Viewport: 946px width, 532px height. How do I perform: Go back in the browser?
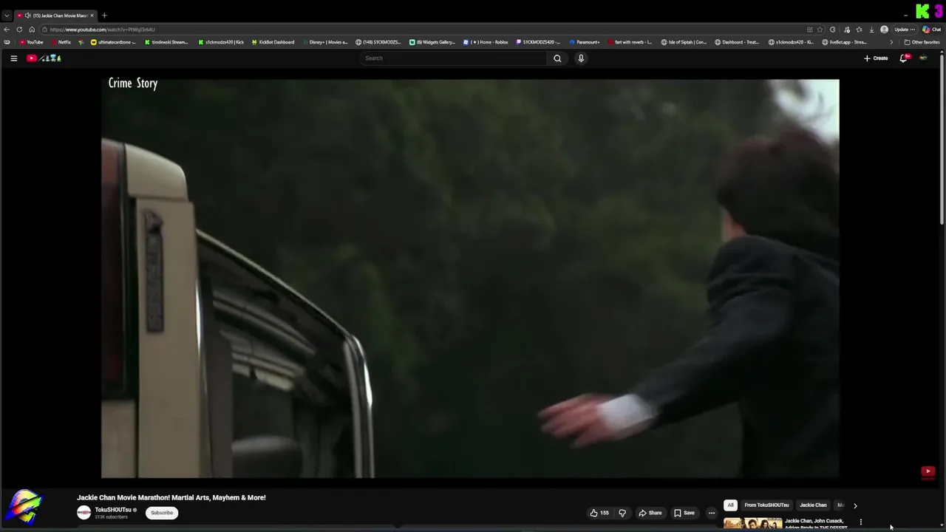(x=7, y=30)
